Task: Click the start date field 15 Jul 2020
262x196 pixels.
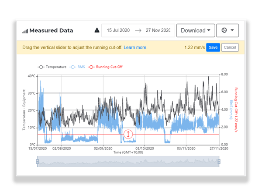Action: 119,30
